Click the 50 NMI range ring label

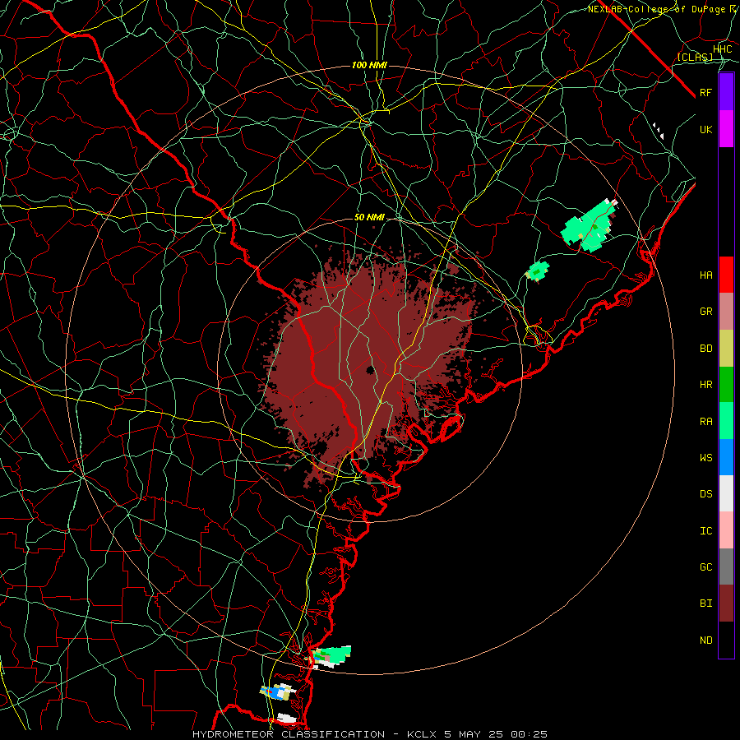(369, 218)
